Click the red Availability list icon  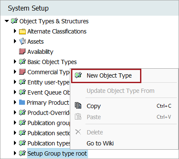[x=22, y=52]
